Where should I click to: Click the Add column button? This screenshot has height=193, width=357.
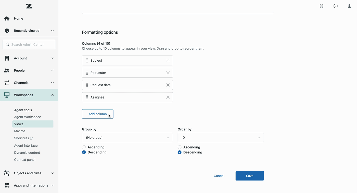97,114
